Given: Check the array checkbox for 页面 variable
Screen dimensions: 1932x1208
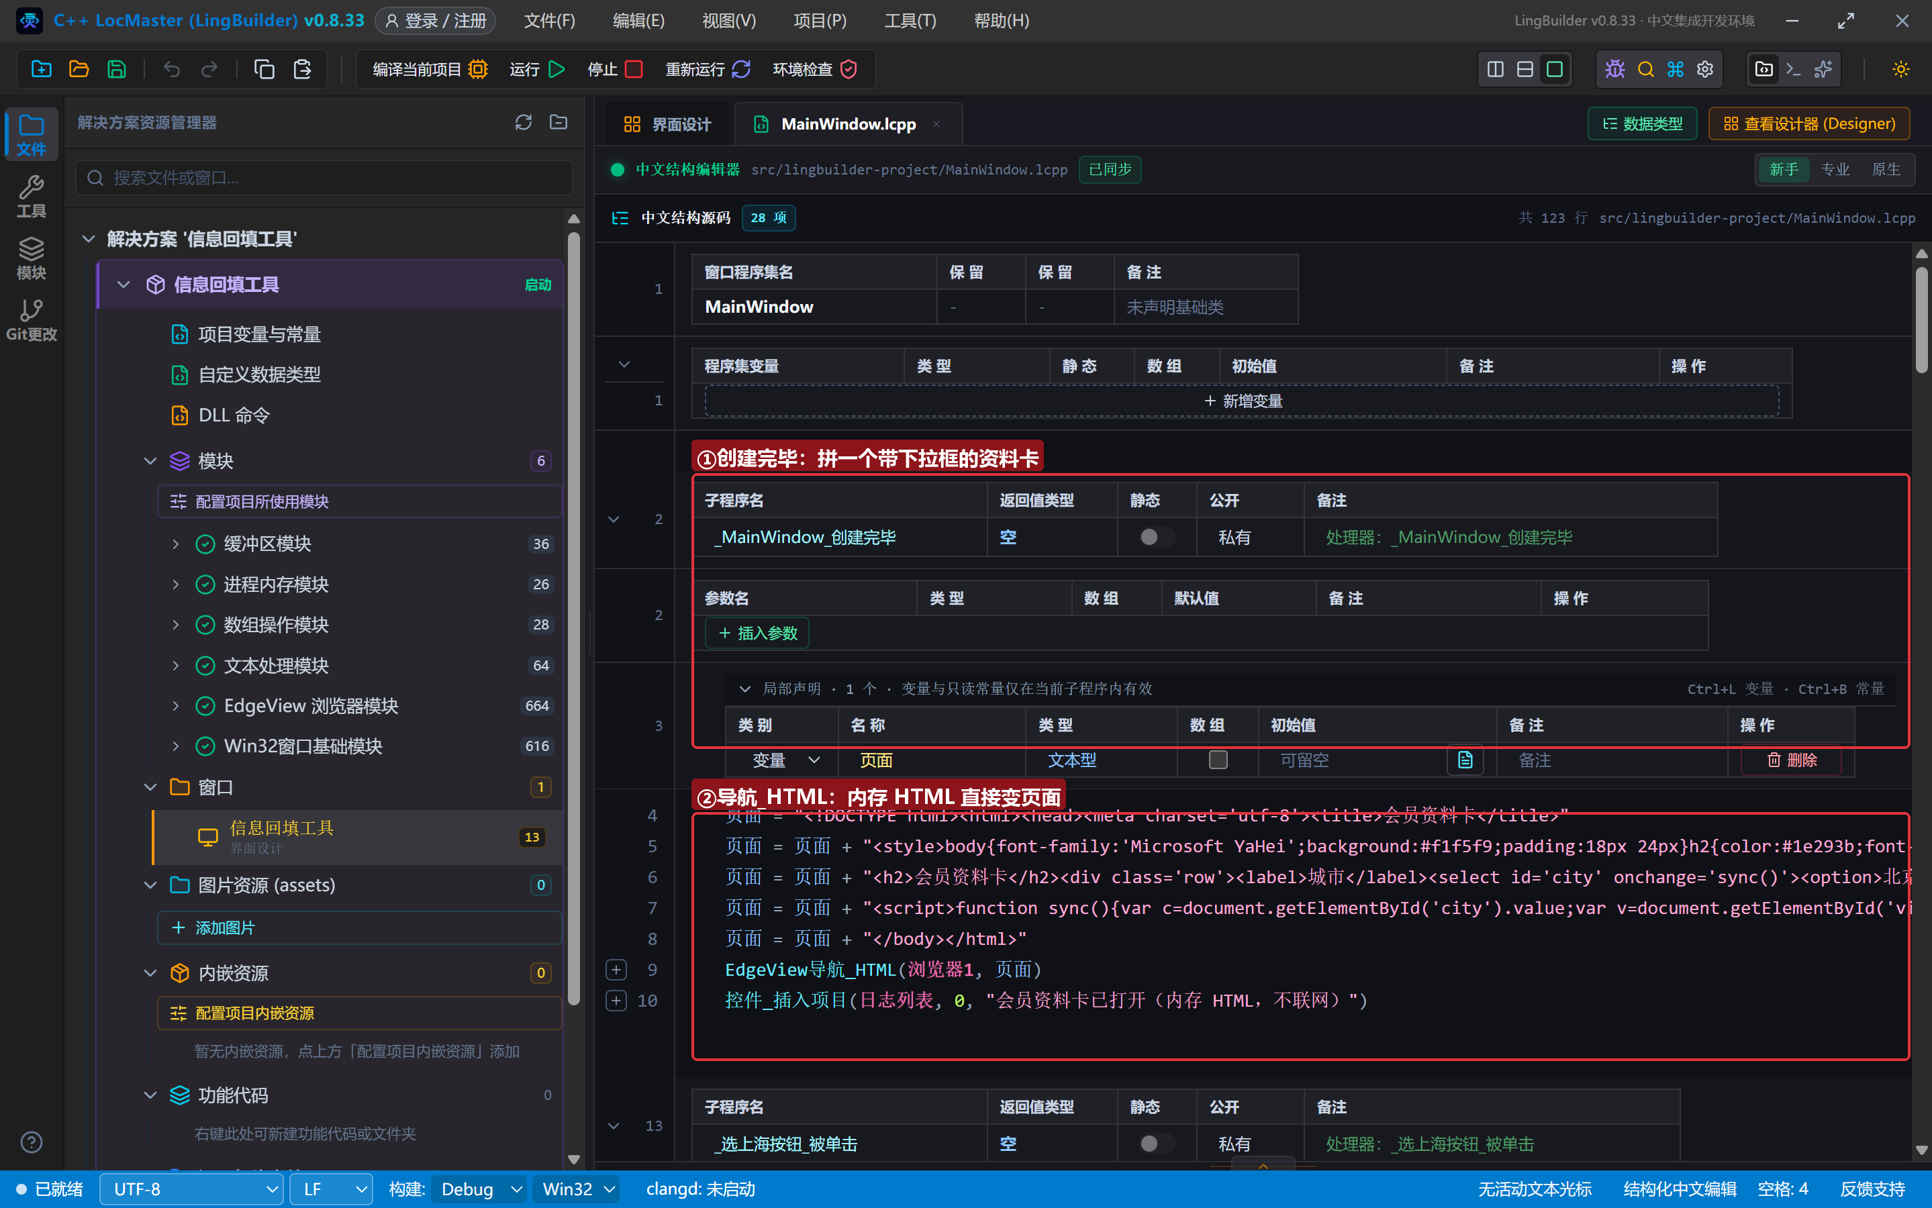Looking at the screenshot, I should (1218, 759).
